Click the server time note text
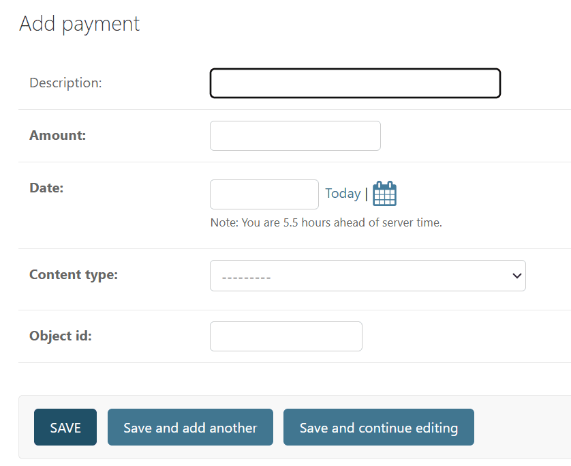The image size is (571, 466). [326, 222]
